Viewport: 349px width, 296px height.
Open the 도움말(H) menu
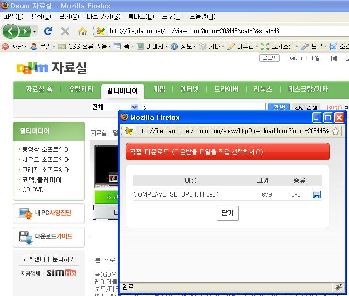click(x=202, y=16)
